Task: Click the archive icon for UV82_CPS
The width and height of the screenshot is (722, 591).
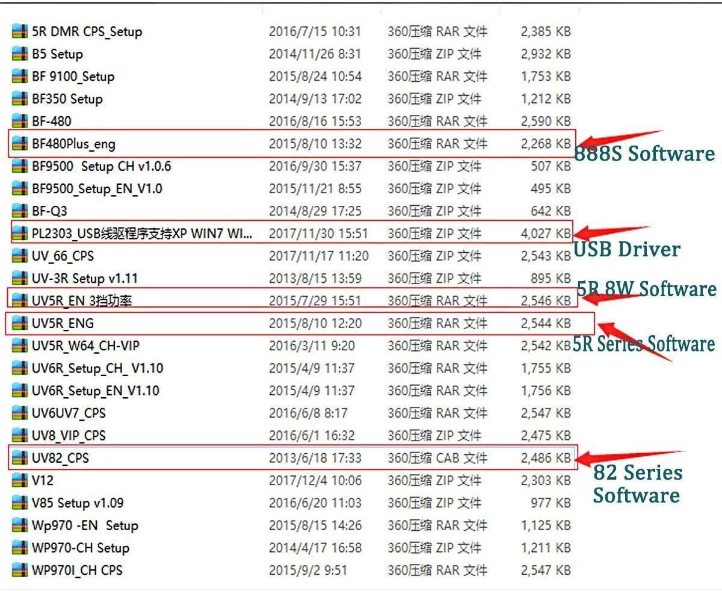Action: click(x=20, y=459)
